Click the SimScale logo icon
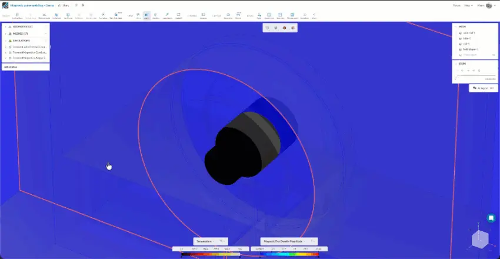This screenshot has height=259, width=500. (x=5, y=5)
